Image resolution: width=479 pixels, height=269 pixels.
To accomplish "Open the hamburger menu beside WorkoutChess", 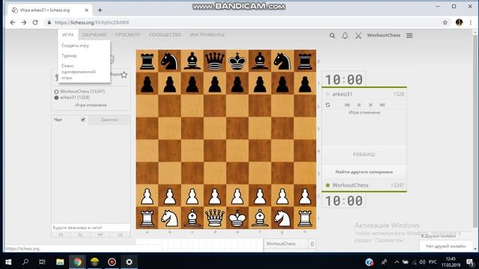I will (x=409, y=36).
